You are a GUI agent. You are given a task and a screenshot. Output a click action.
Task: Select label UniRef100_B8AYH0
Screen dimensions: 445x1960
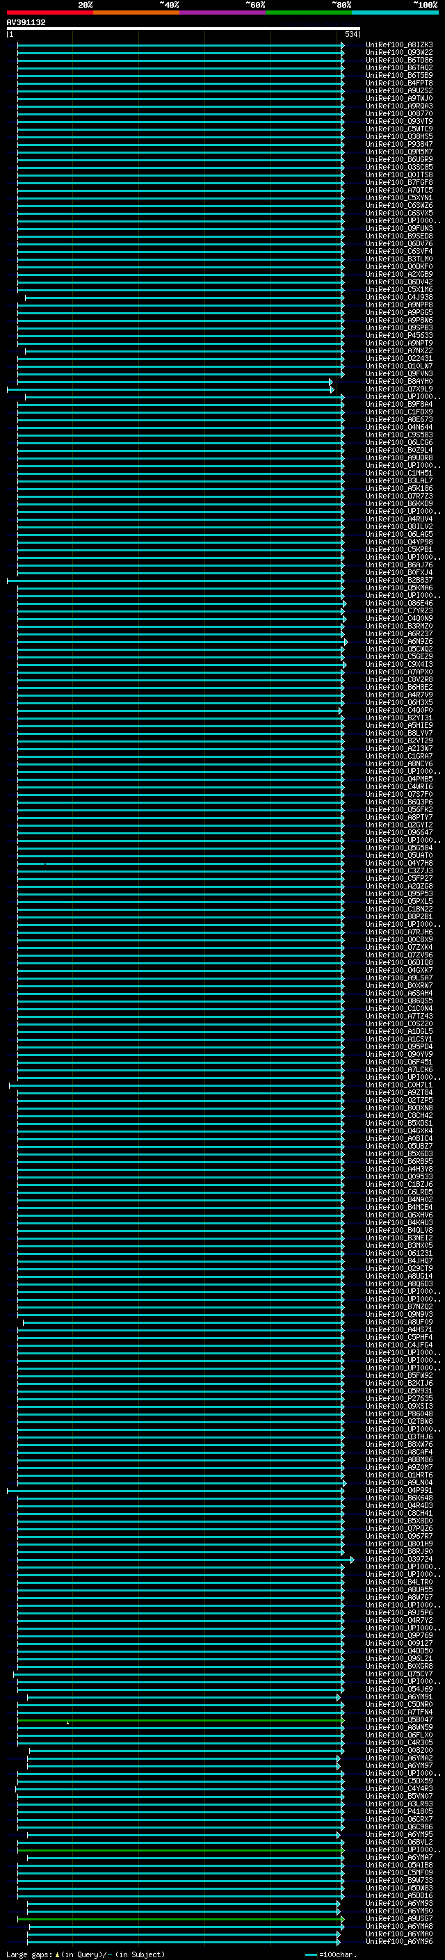399,381
